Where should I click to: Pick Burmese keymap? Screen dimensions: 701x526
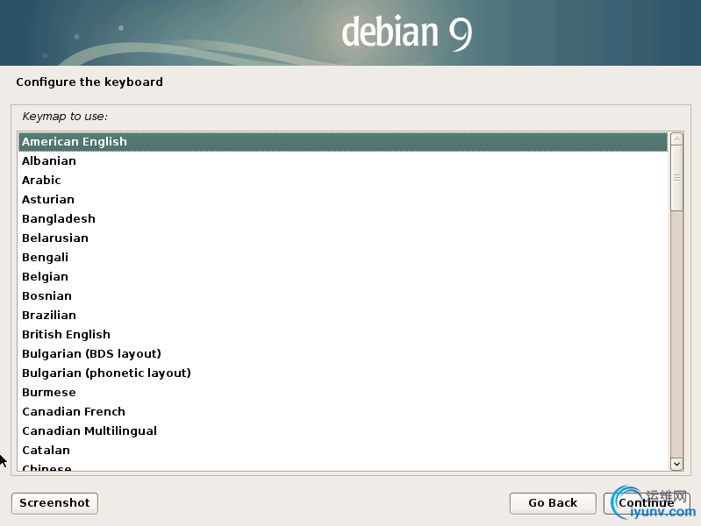(343, 393)
